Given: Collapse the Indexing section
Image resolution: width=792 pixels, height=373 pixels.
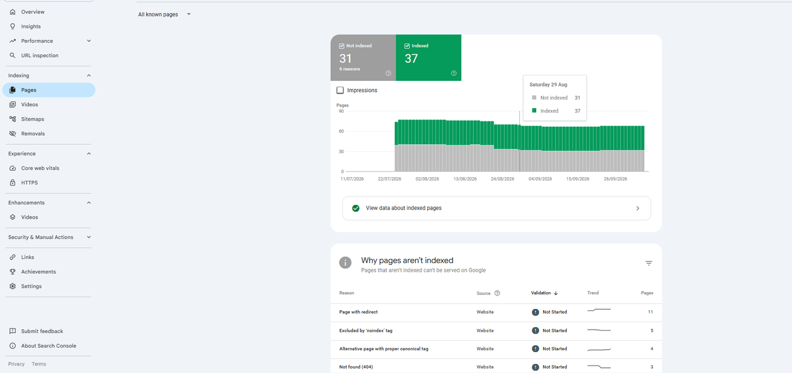Looking at the screenshot, I should click(89, 75).
